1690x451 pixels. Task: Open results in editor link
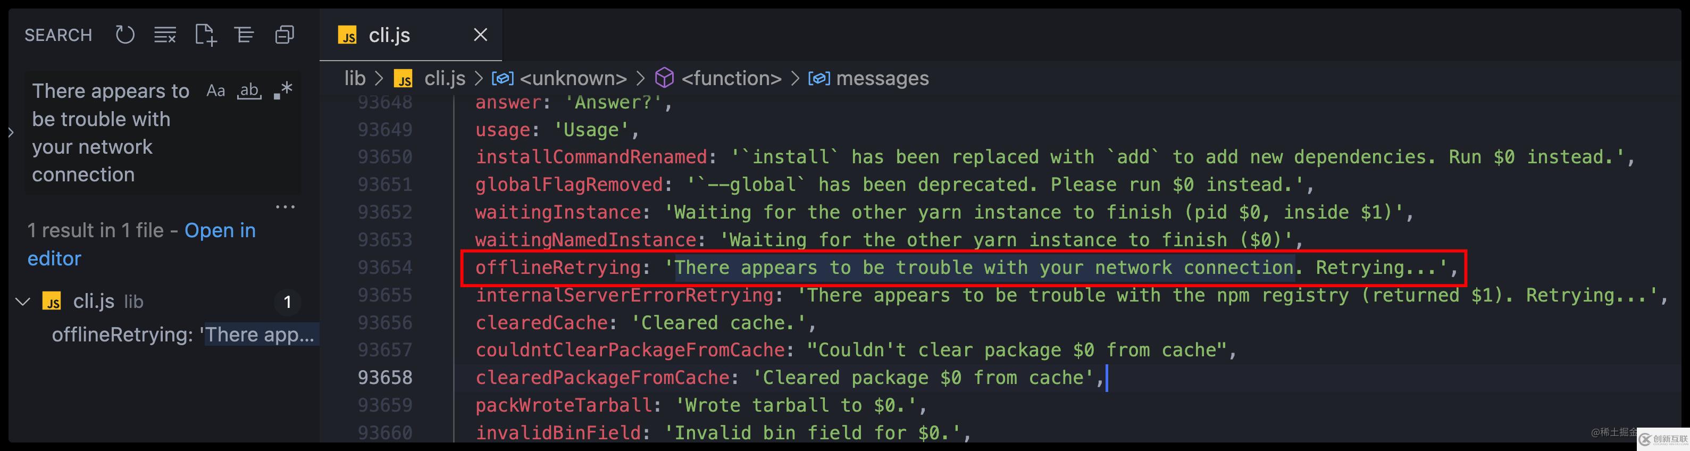click(x=141, y=244)
